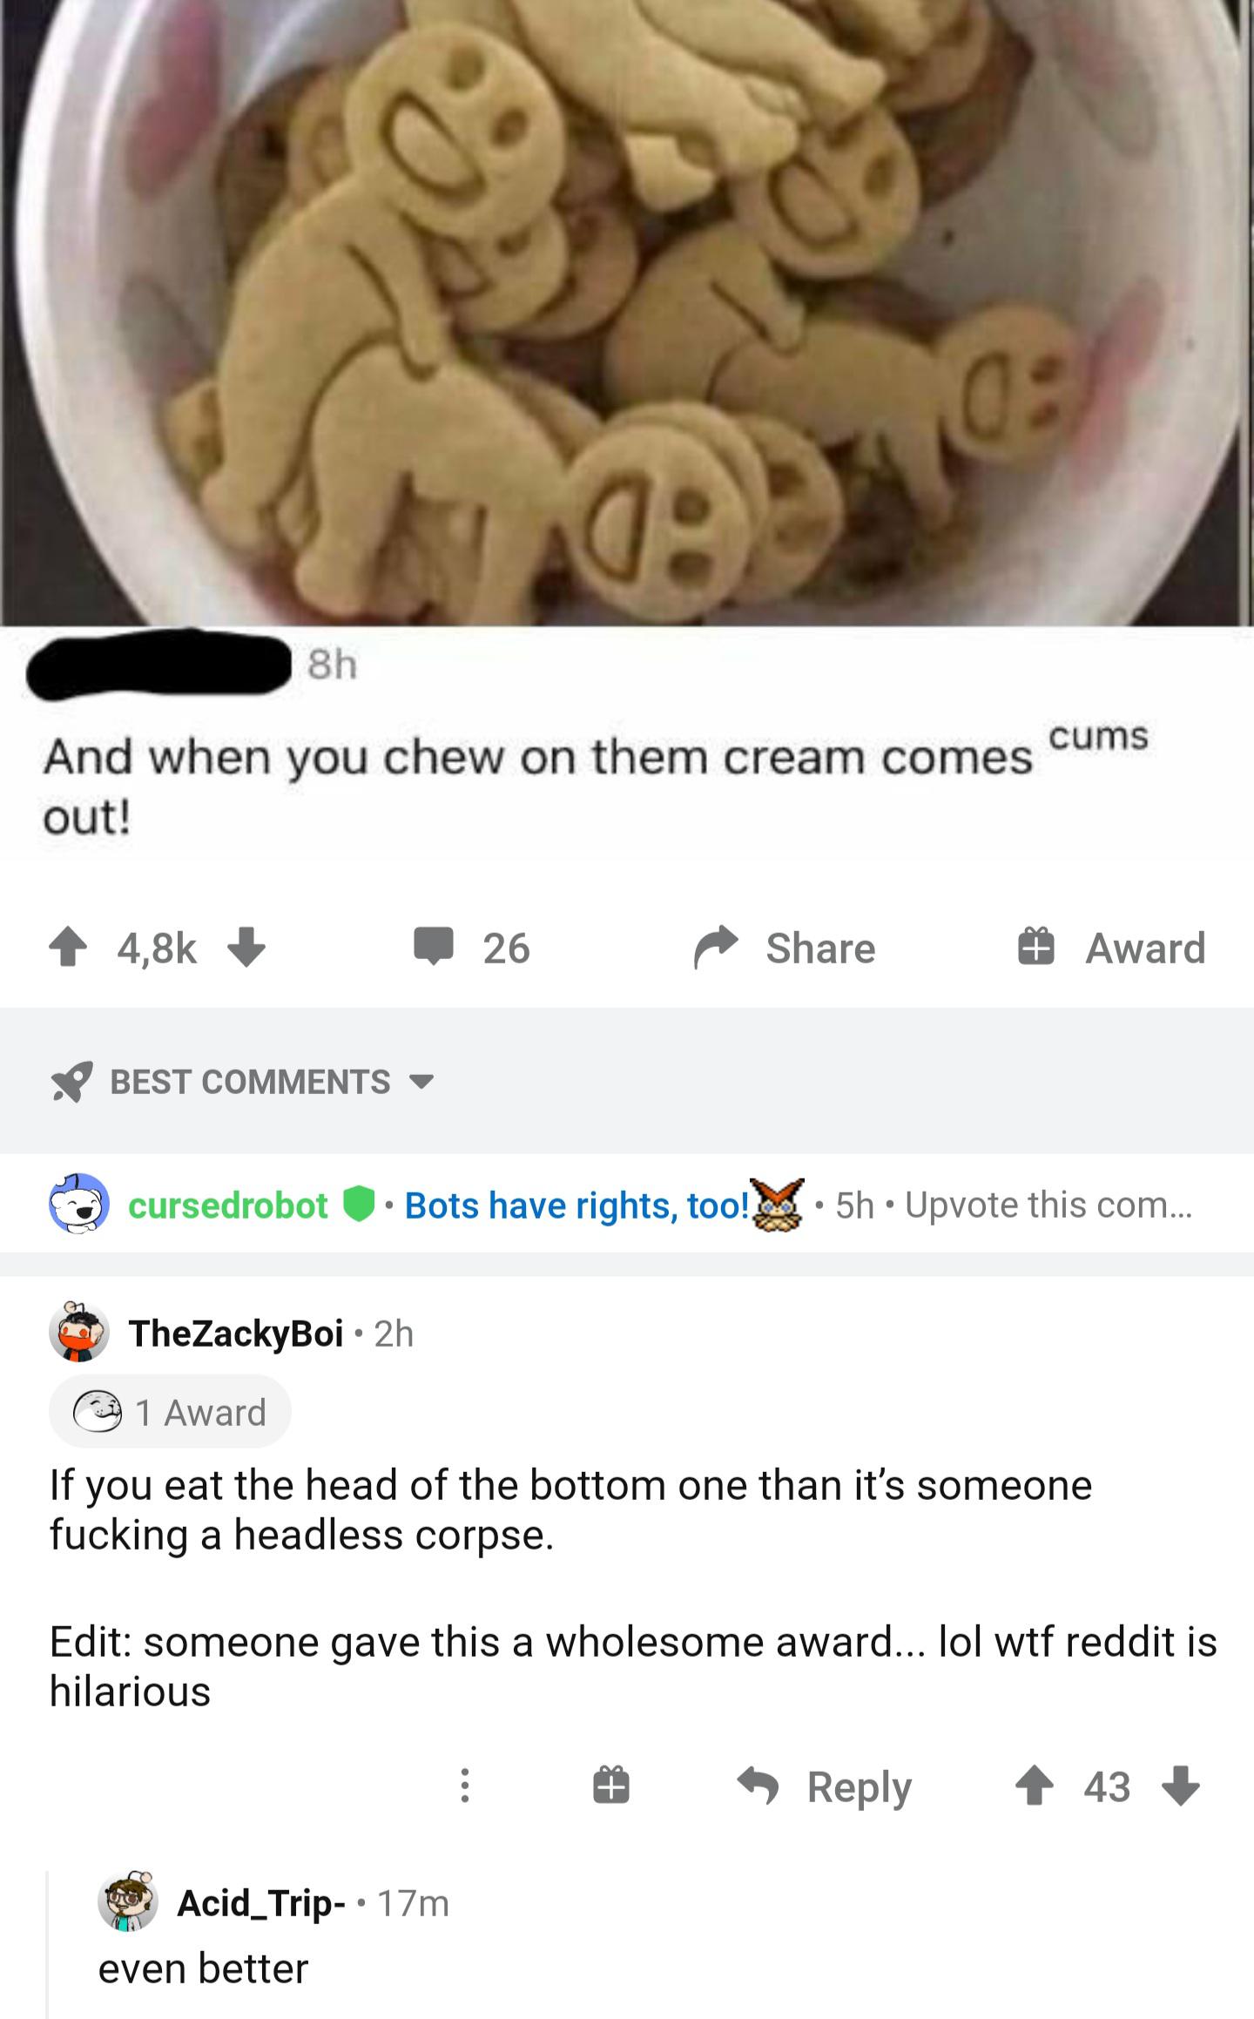The image size is (1254, 2019).
Task: Open cursedrobot's avatar icon
Action: click(79, 1204)
